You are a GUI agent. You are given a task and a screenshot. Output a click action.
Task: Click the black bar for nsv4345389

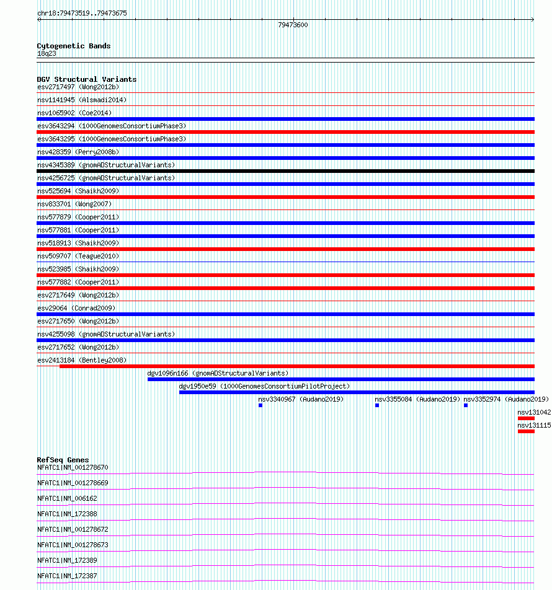(x=285, y=171)
